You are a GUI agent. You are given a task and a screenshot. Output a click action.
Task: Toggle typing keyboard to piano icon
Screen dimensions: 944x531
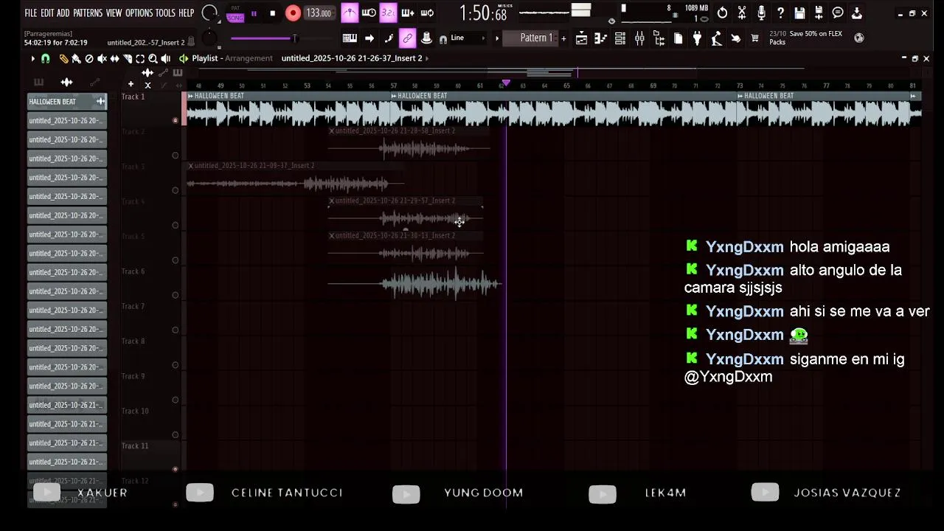[x=350, y=38]
